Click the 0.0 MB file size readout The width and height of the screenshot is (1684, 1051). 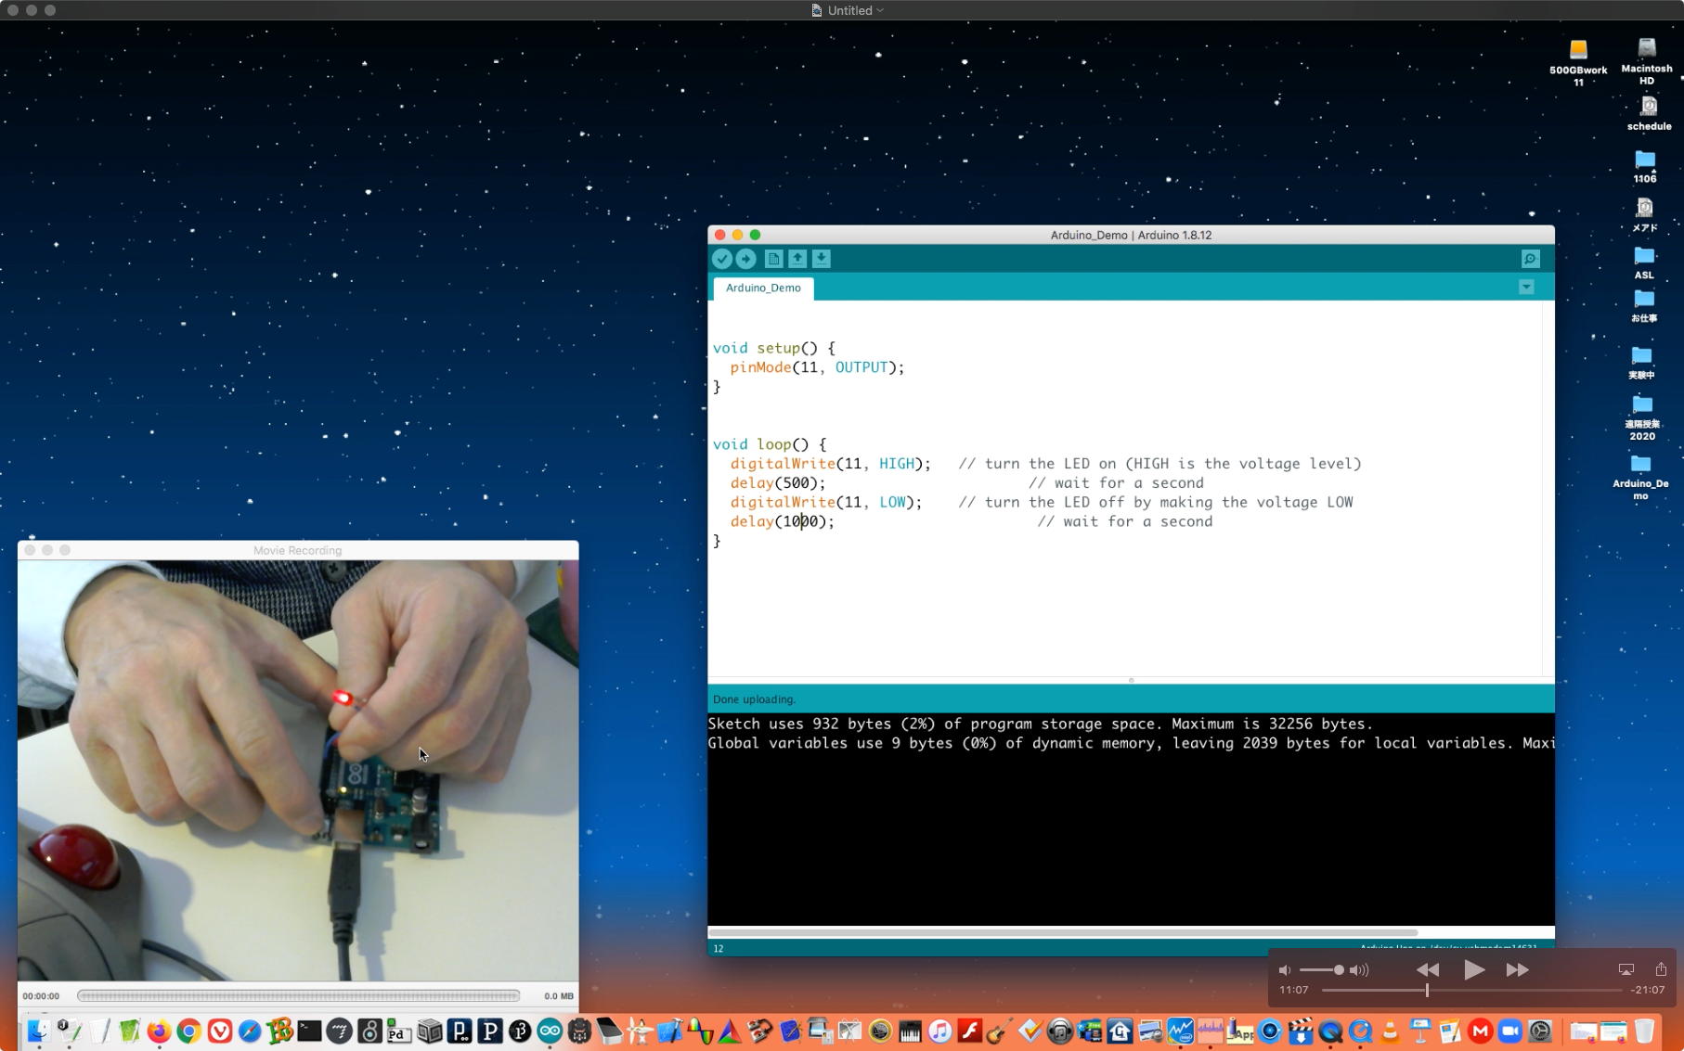click(559, 996)
